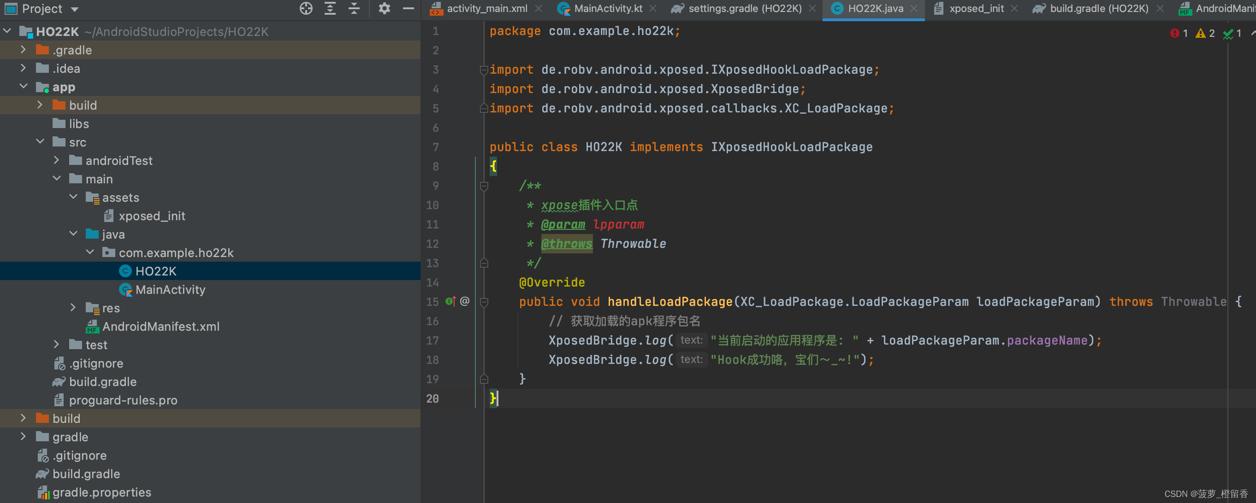
Task: Open the Project view dropdown
Action: click(75, 9)
